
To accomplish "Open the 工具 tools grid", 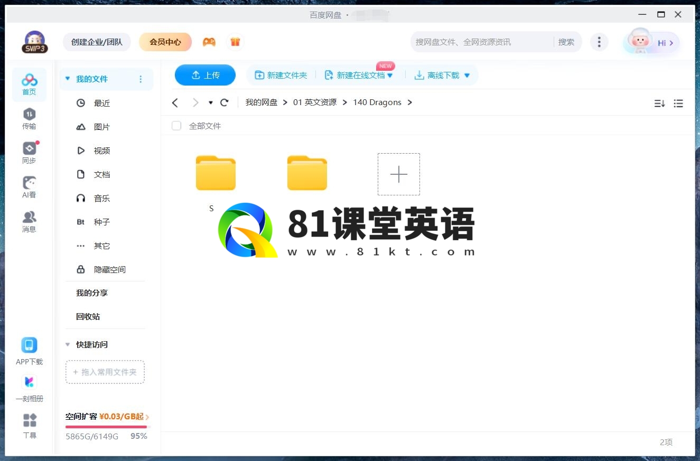I will coord(30,420).
